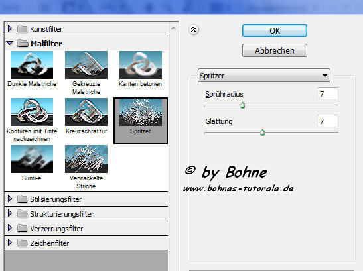Select the Dunkle Malstriche filter thumbnail
The image size is (363, 271).
click(32, 65)
